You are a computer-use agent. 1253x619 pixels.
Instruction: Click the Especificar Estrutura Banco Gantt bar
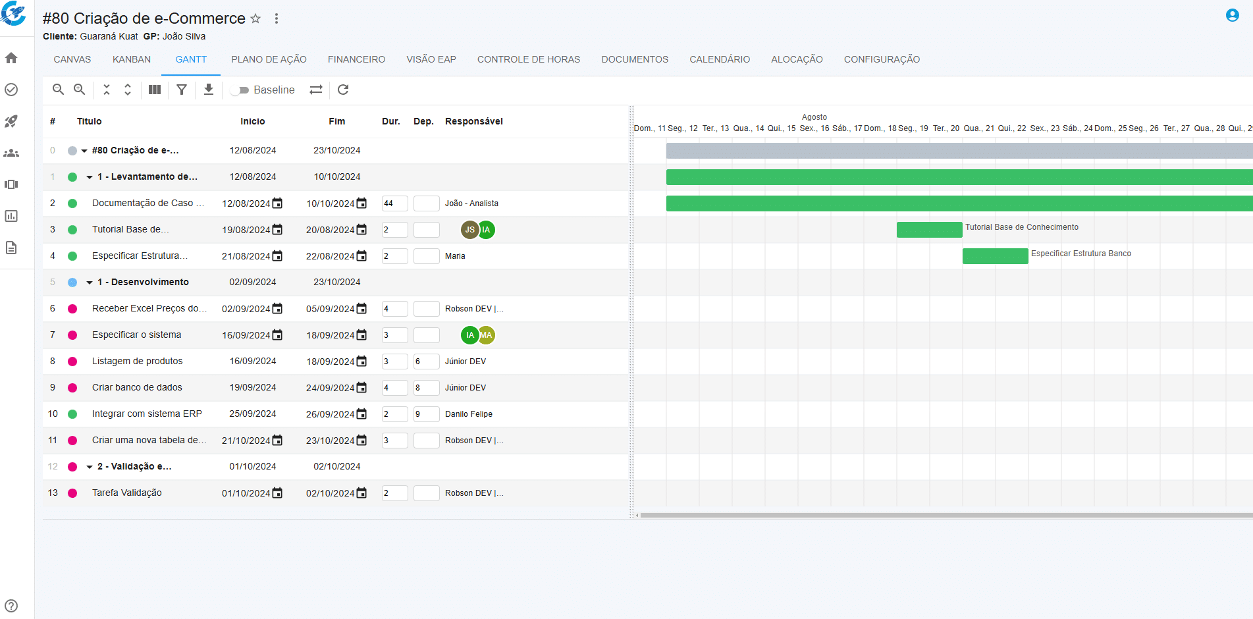995,256
